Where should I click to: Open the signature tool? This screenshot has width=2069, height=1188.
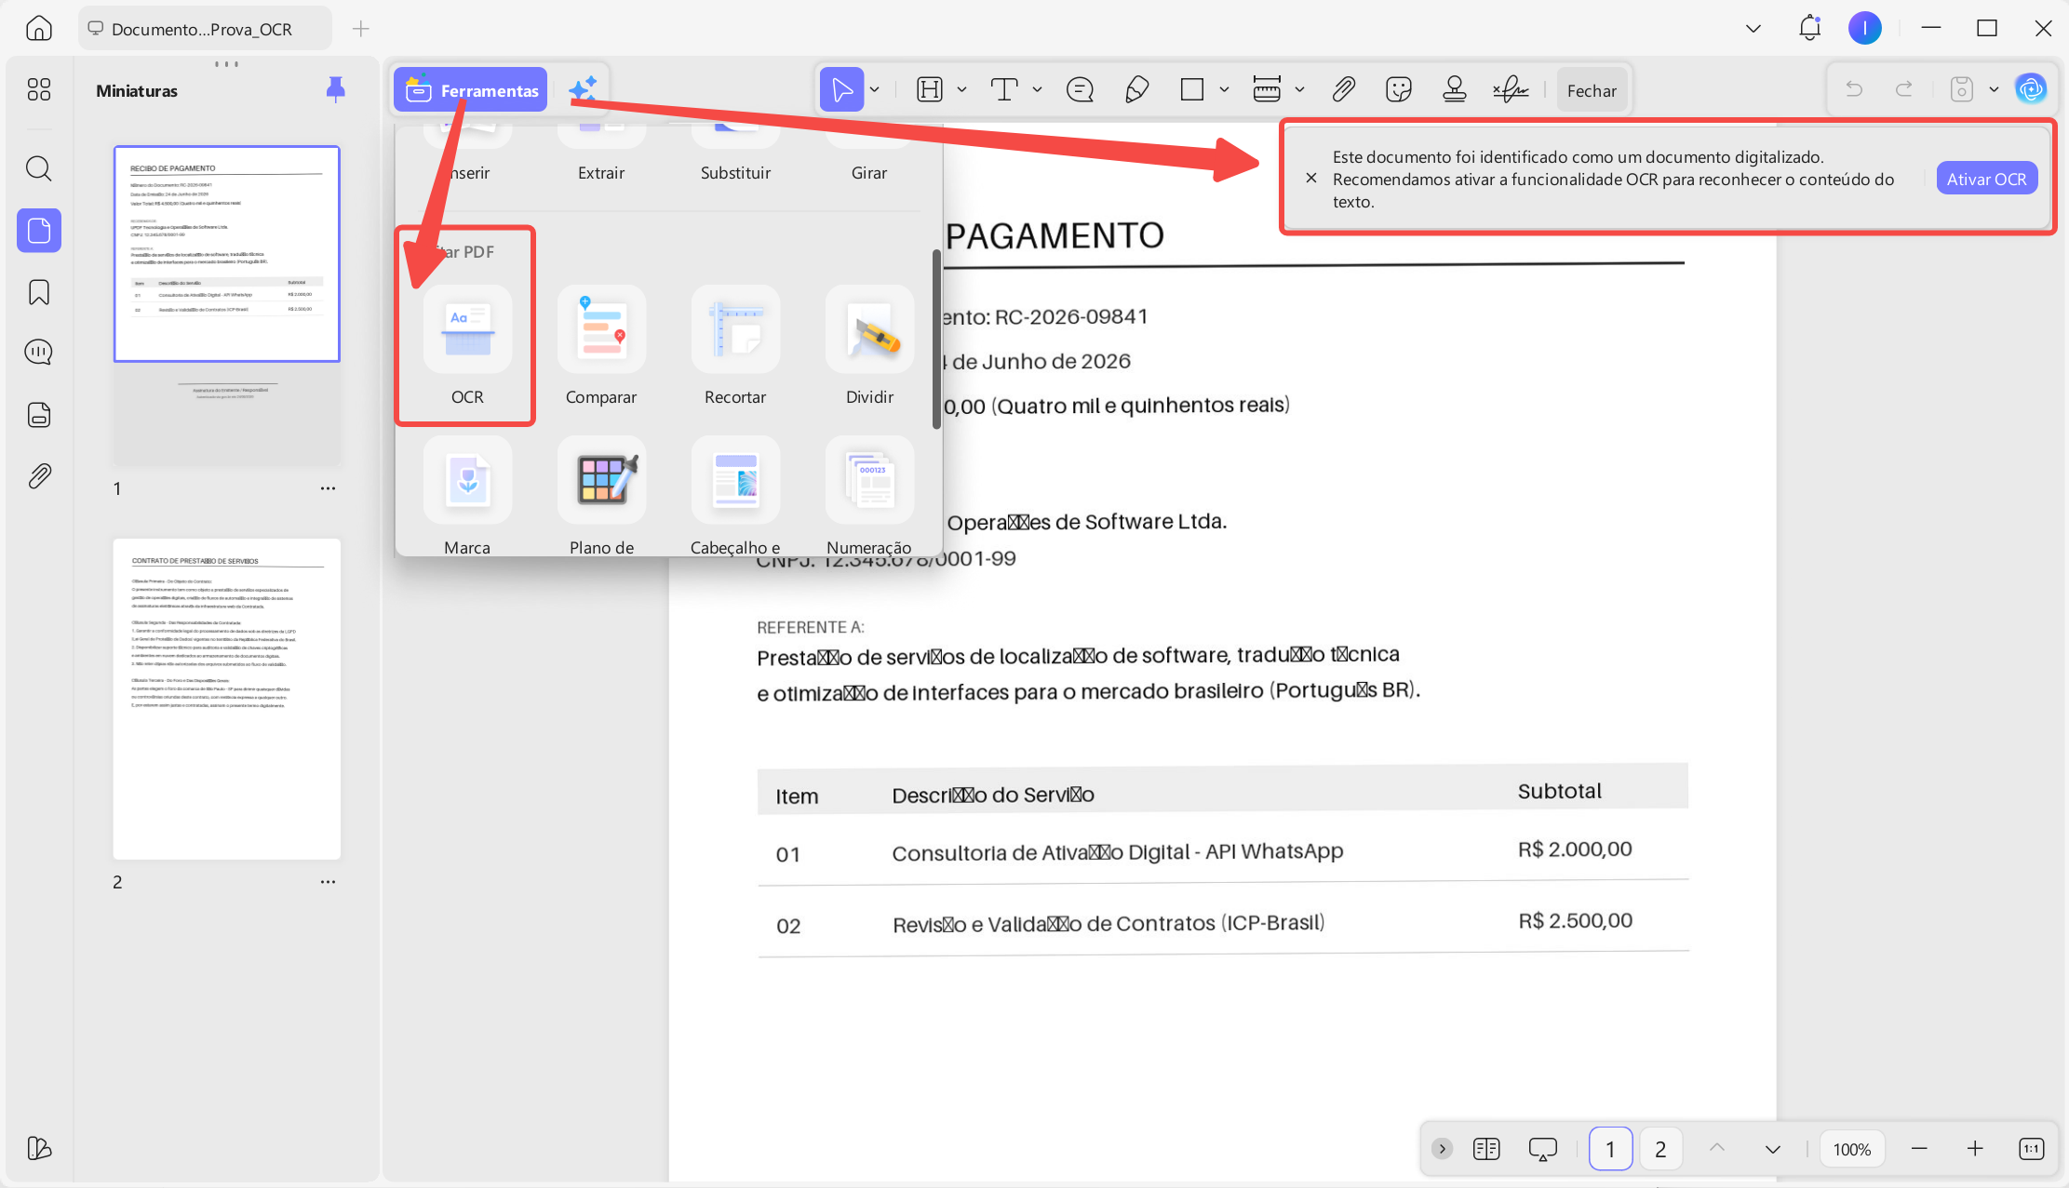pyautogui.click(x=1511, y=90)
